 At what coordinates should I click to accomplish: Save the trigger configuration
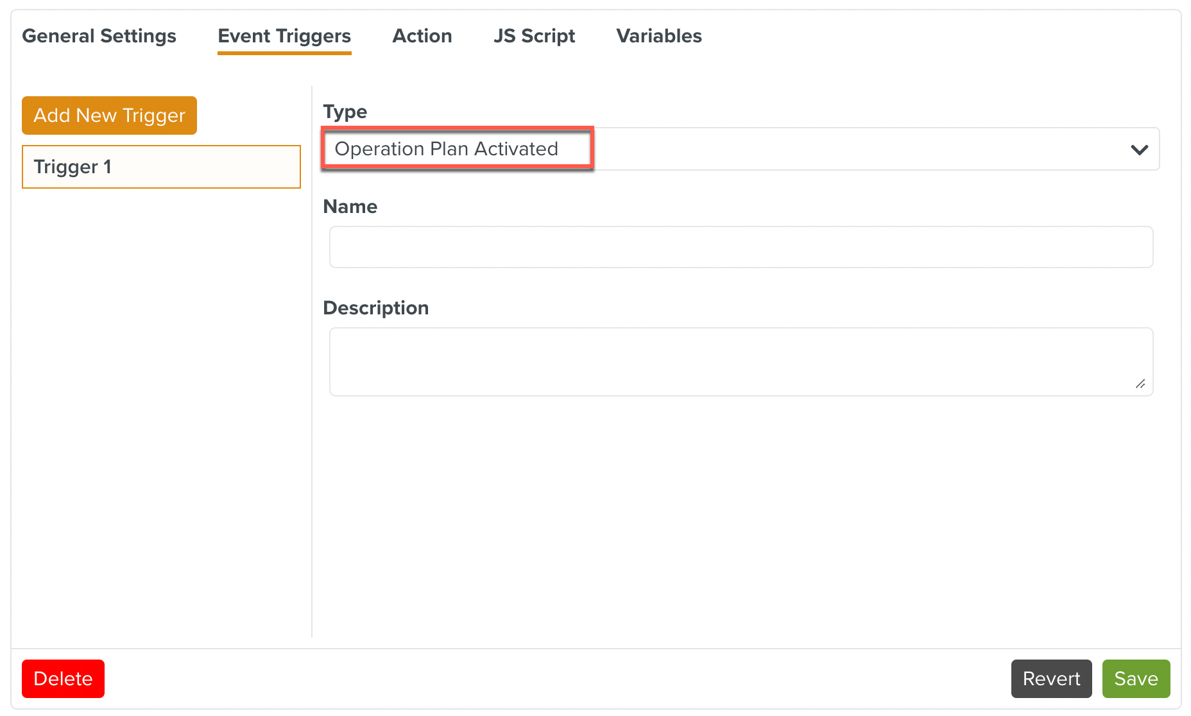tap(1136, 679)
